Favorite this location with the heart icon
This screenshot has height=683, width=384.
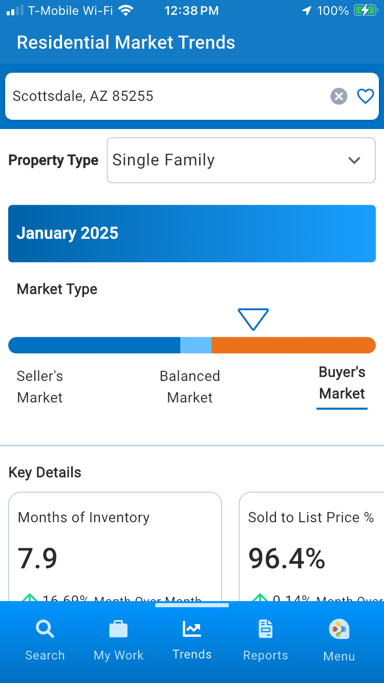pos(365,96)
